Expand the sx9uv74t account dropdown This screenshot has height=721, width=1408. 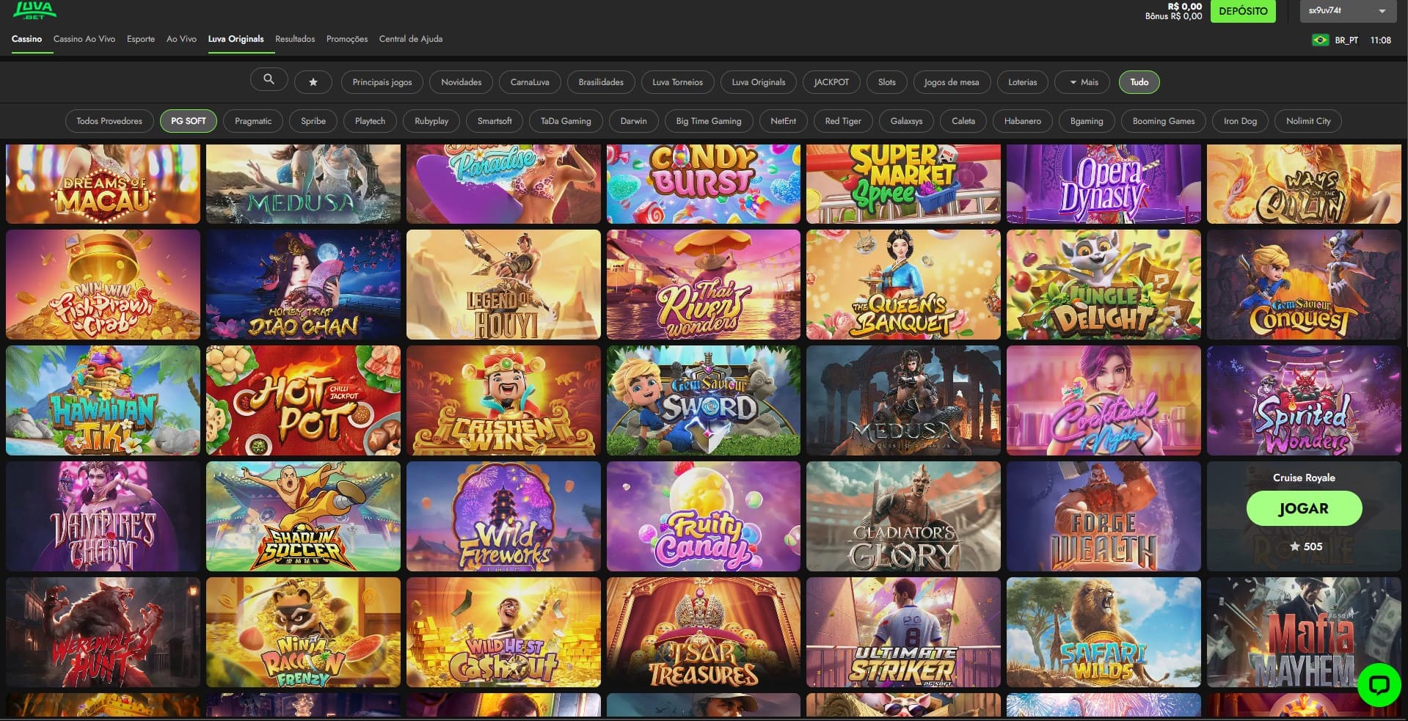[x=1347, y=11]
